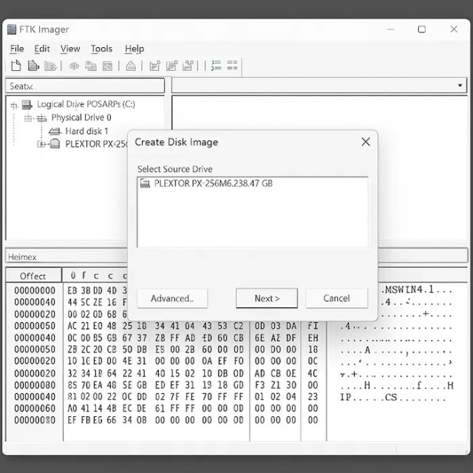Select Logical Drive POSARPs (C:) in tree
The height and width of the screenshot is (473, 473).
point(86,104)
